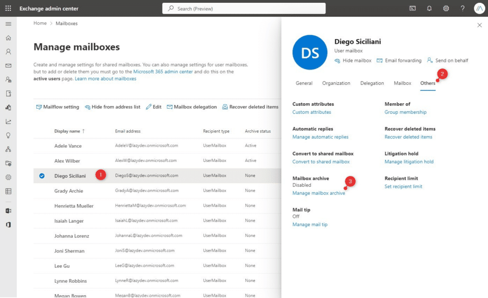Open the lightbulb icon in sidebar
The height and width of the screenshot is (298, 488).
click(9, 136)
